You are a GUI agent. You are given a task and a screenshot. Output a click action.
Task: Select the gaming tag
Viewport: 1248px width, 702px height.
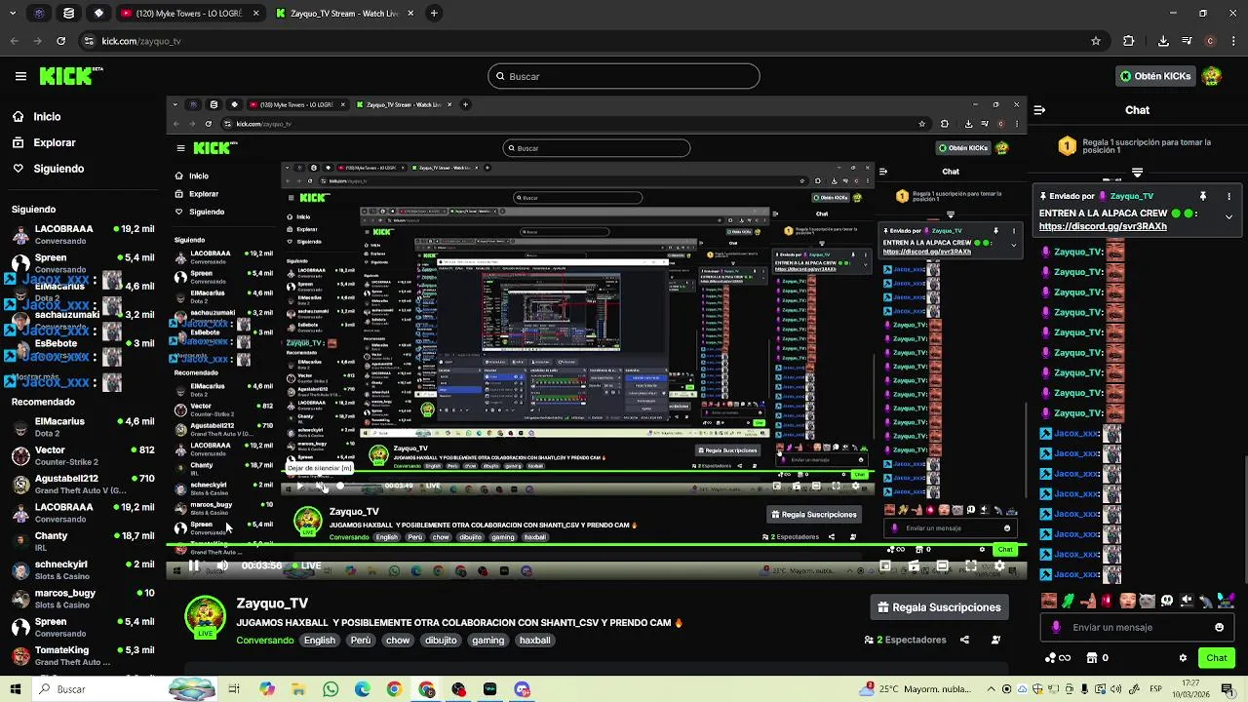[488, 641]
